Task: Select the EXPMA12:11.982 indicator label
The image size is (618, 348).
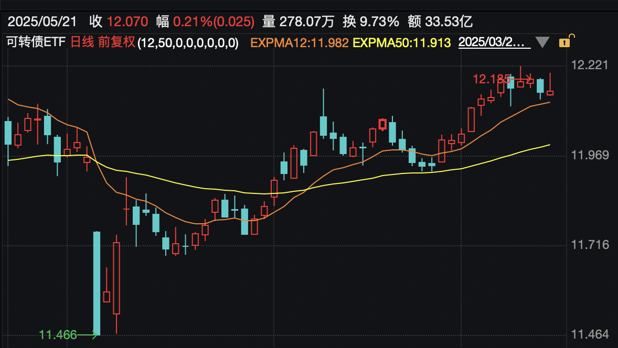Action: coord(300,42)
